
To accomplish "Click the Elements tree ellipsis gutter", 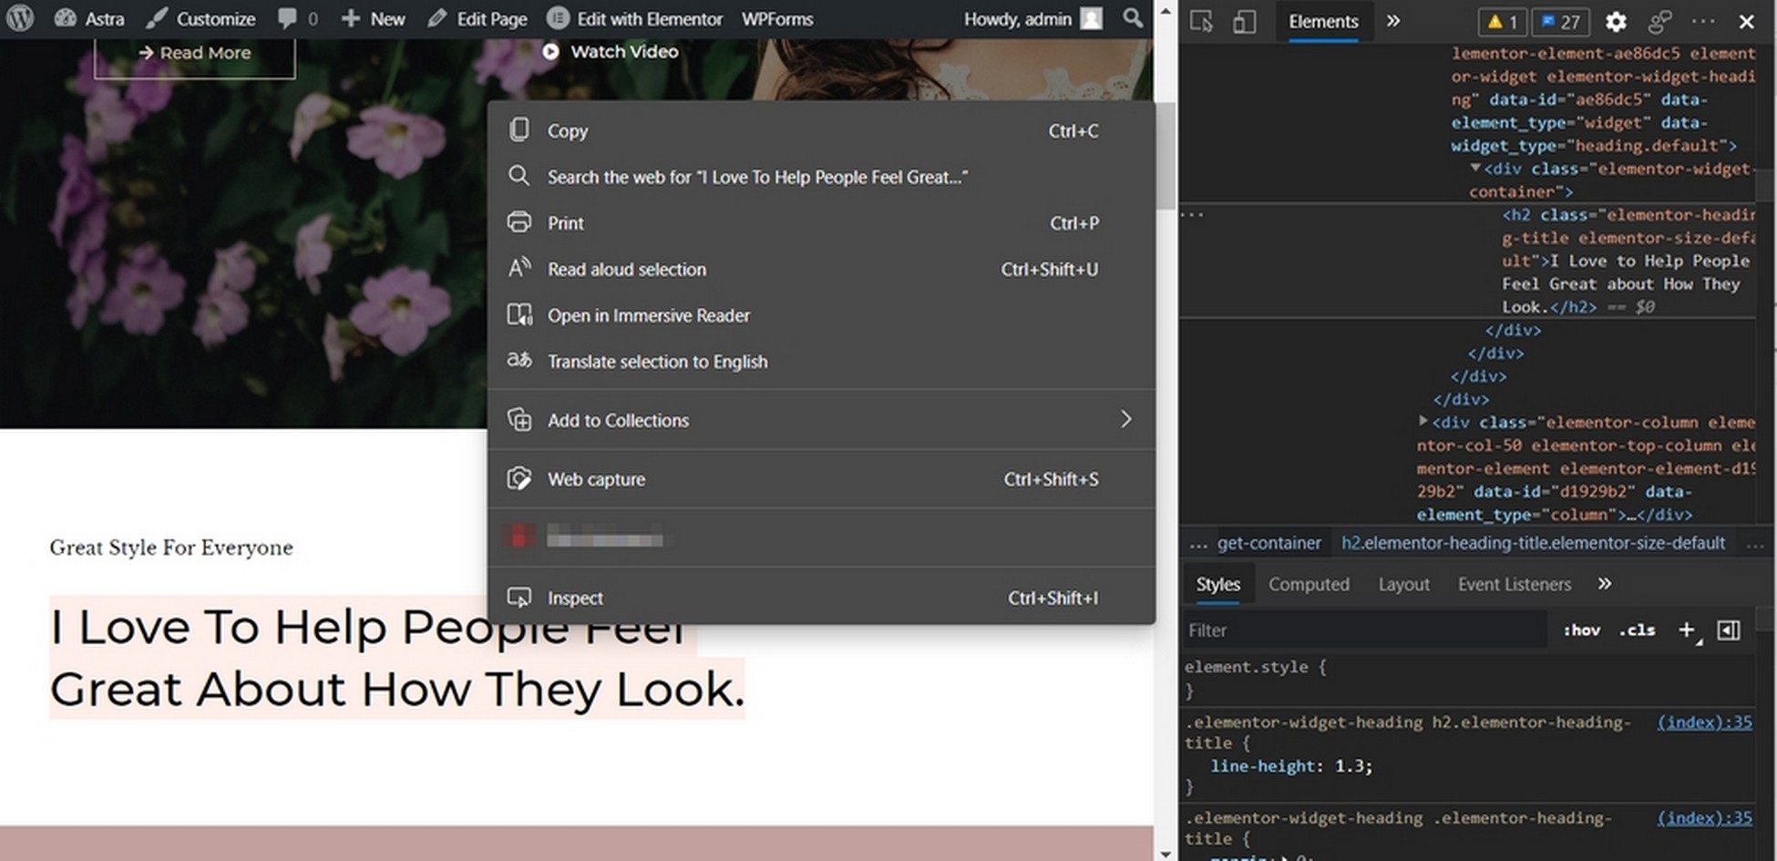I will click(x=1192, y=215).
